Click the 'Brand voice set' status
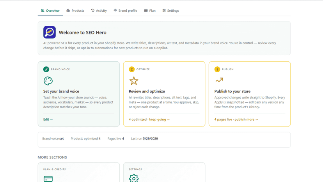Image resolution: width=323 pixels, height=182 pixels. click(53, 139)
